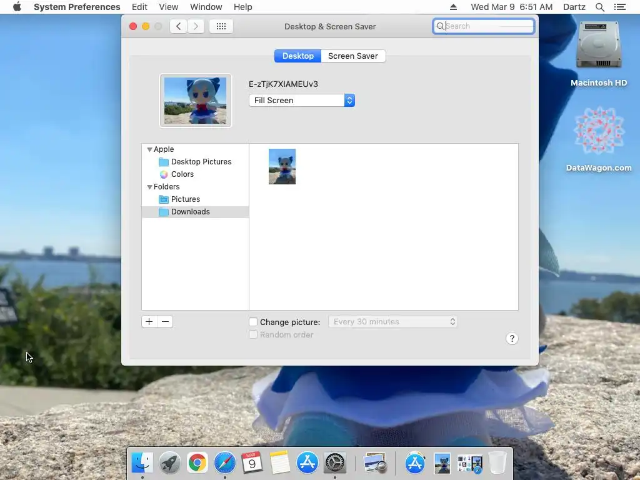Open the Edit menu

pos(139,7)
